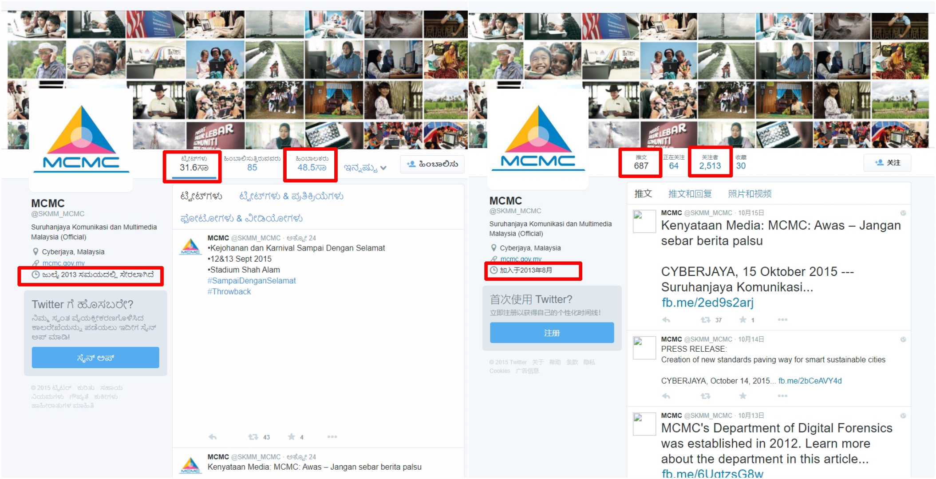Click the small round icon beside 10月14日 tweet
The height and width of the screenshot is (479, 936).
(x=903, y=339)
